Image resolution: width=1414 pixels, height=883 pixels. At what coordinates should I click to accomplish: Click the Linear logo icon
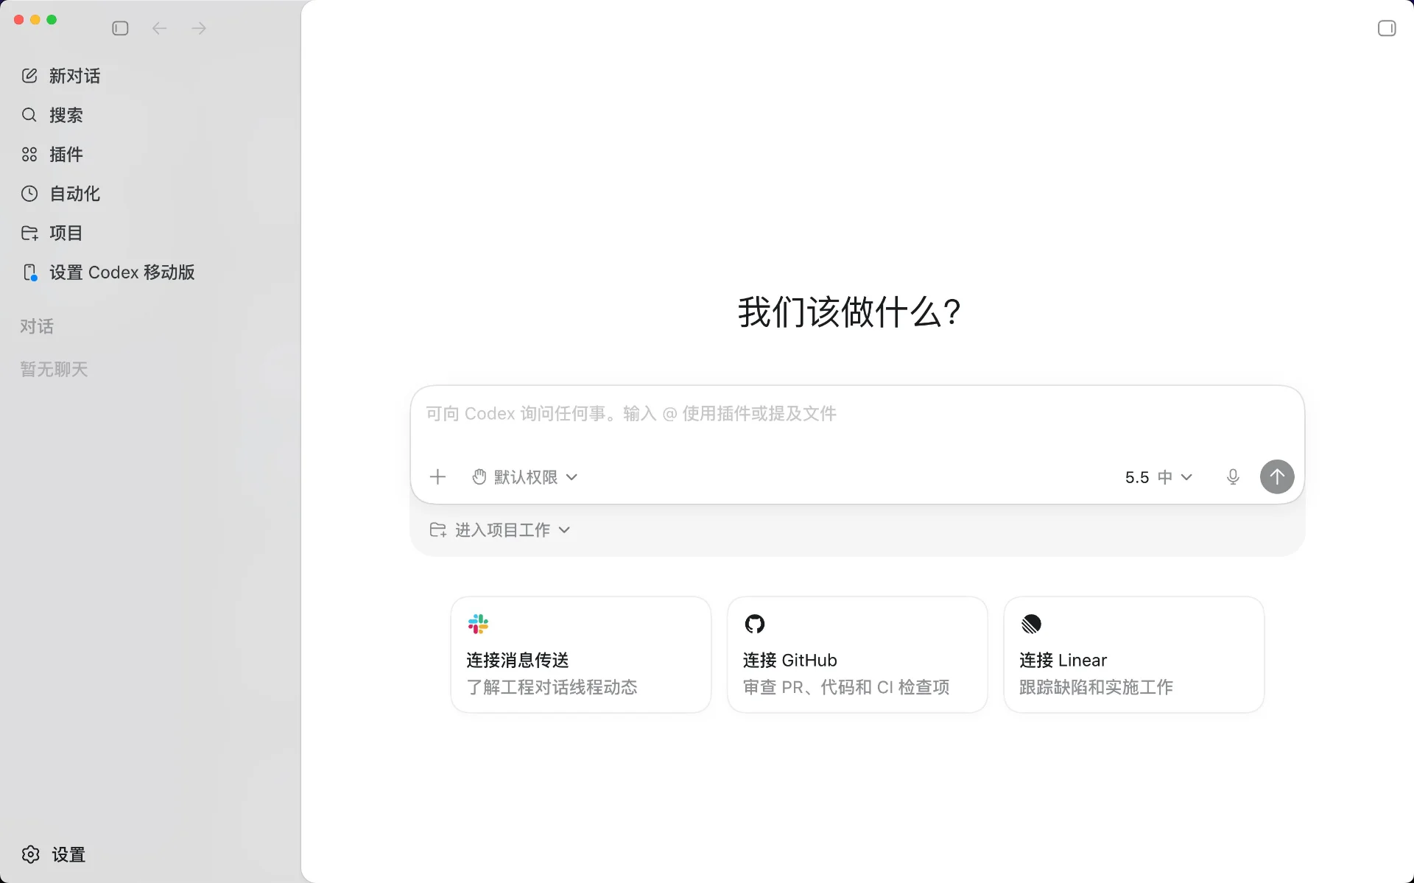[x=1031, y=625]
